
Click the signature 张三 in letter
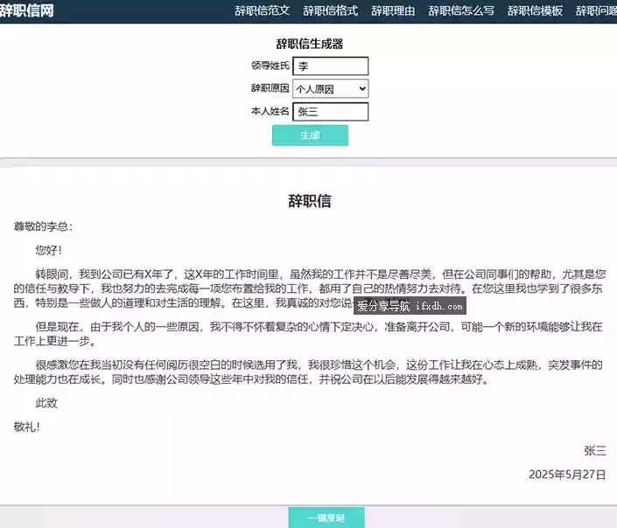coord(595,450)
